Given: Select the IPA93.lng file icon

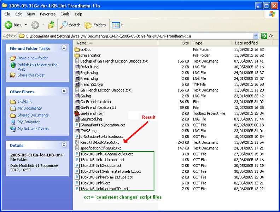Looking at the screenshot, I should (x=77, y=131).
